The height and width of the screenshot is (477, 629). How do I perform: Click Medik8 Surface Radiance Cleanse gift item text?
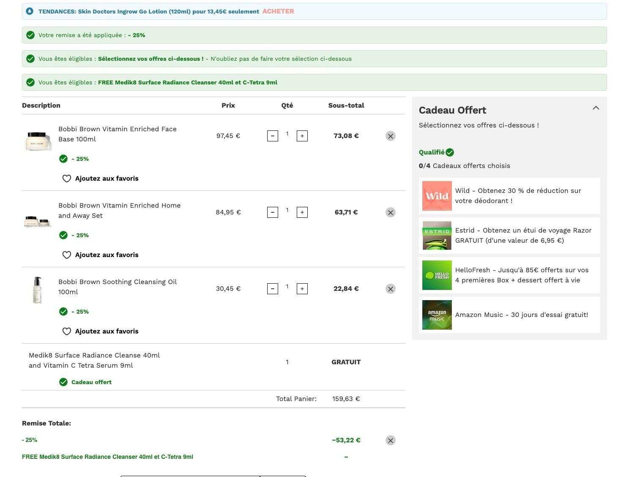[x=94, y=360]
